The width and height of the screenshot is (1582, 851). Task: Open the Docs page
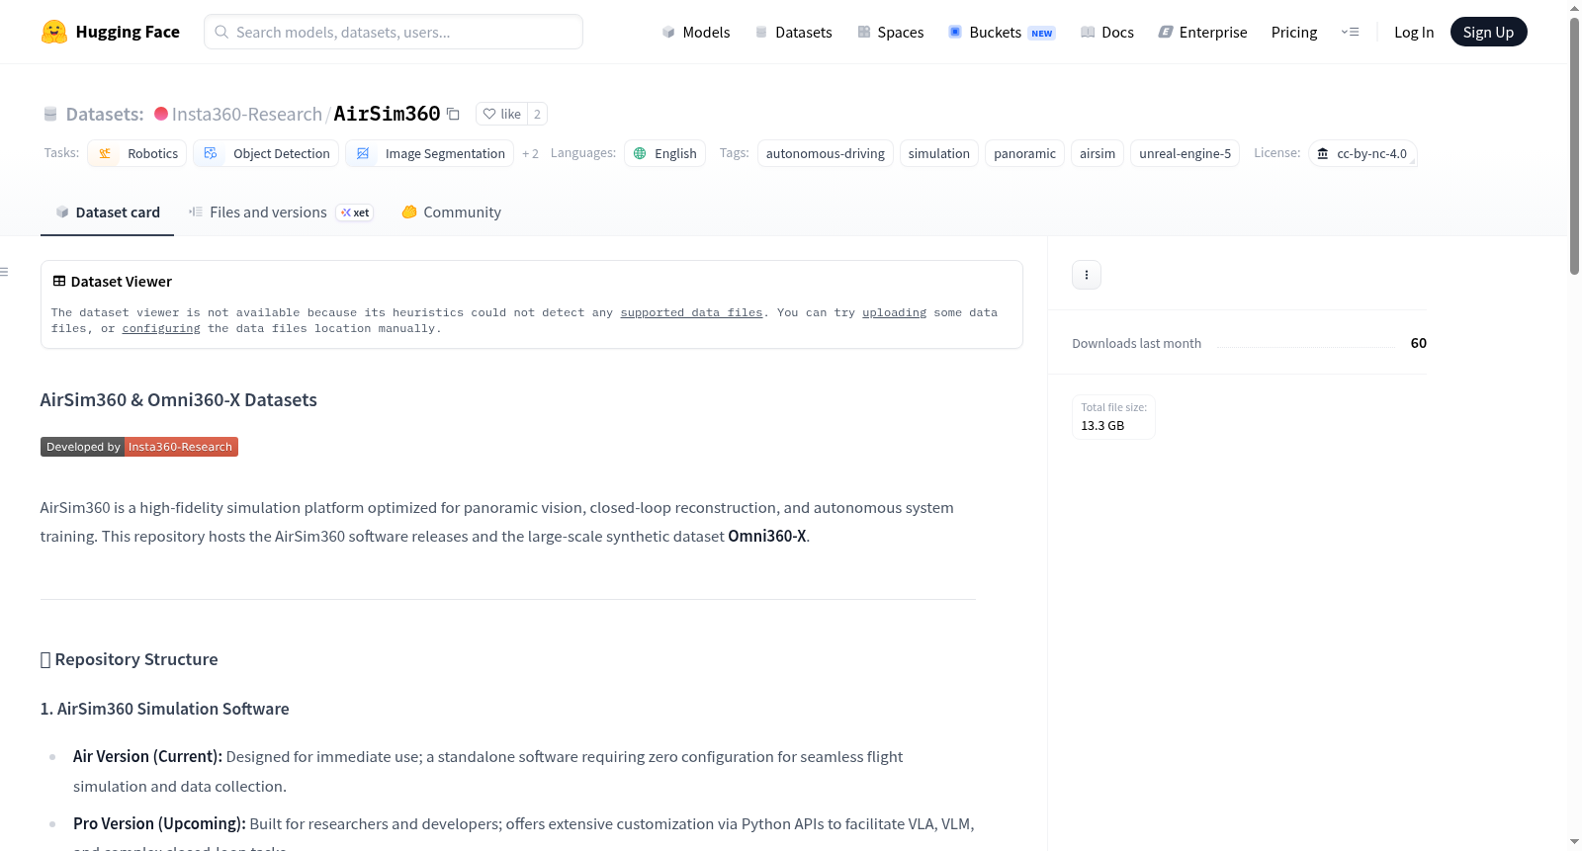click(x=1107, y=33)
